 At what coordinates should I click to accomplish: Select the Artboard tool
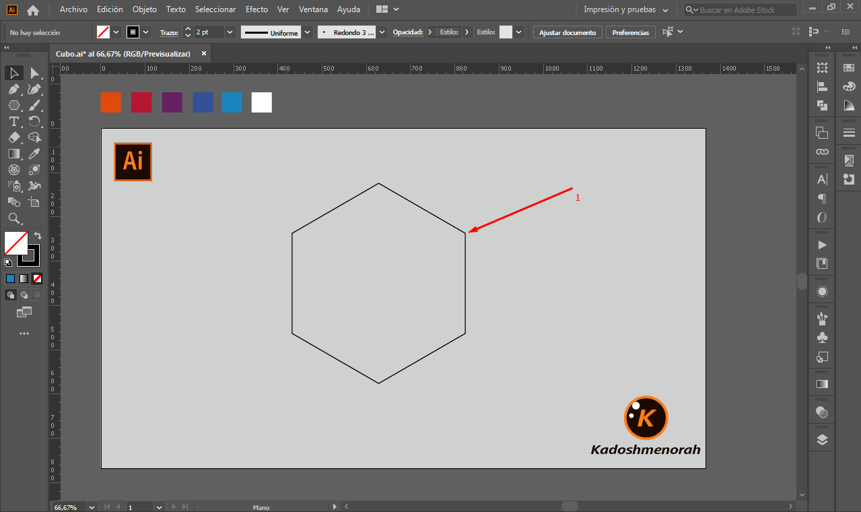(34, 202)
